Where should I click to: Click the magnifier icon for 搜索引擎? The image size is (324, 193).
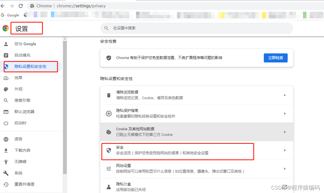click(x=6, y=101)
